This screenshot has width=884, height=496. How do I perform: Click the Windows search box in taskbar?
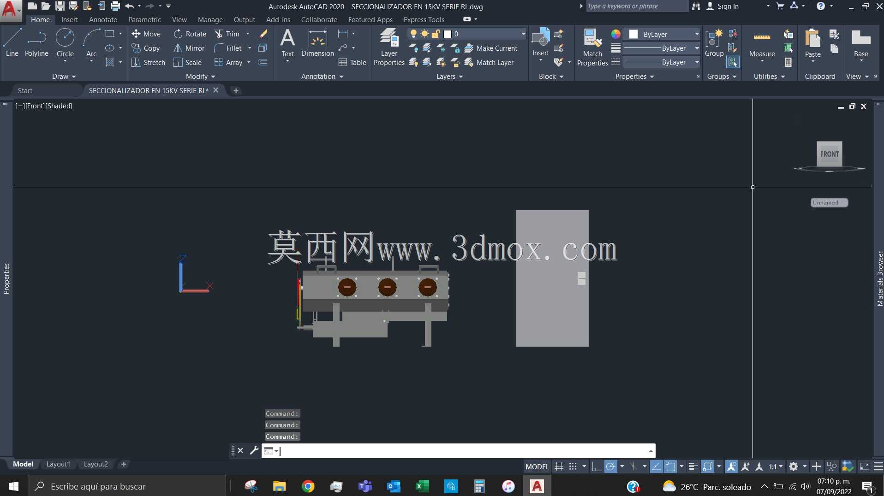point(127,486)
